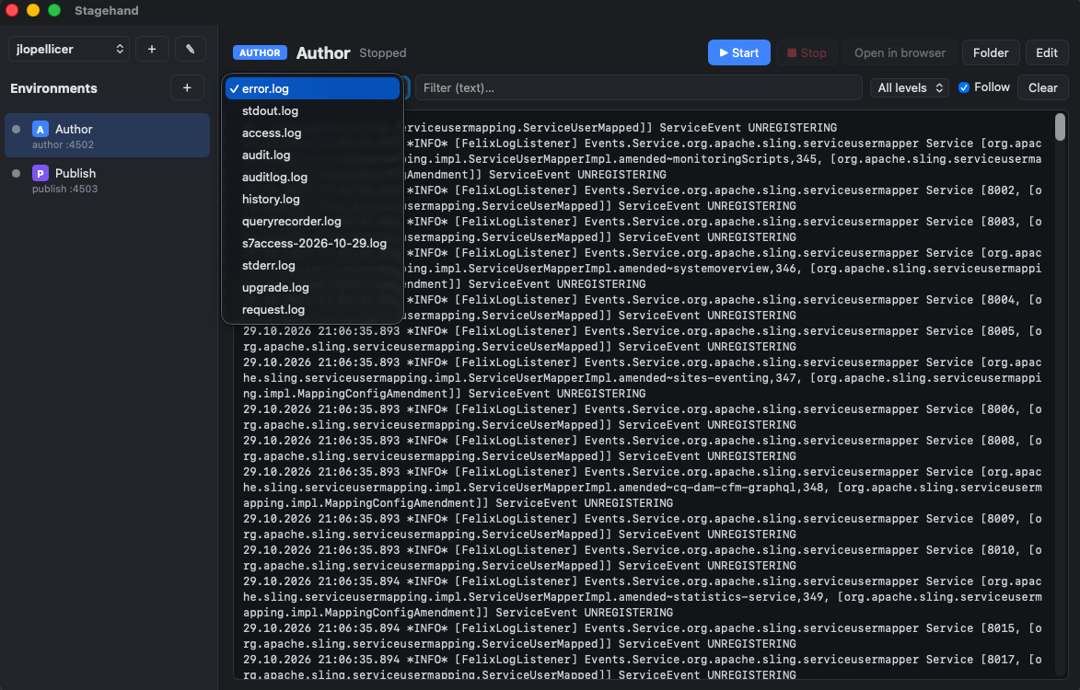
Task: Click the blue A icon of Author environment
Action: click(x=41, y=130)
